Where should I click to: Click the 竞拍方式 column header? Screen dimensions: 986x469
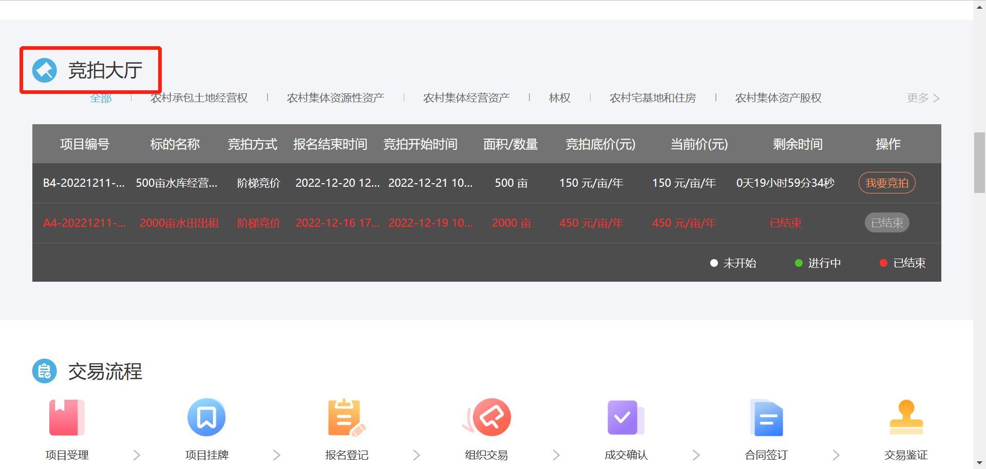[253, 144]
